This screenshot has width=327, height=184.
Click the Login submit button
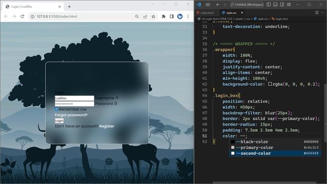(x=59, y=121)
